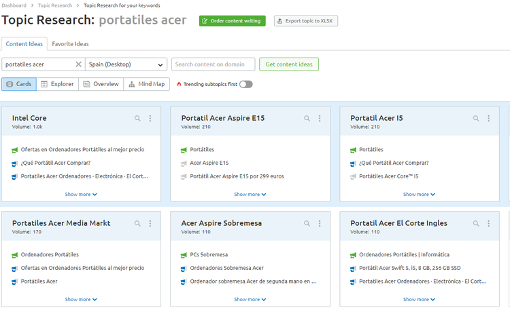This screenshot has height=314, width=510.
Task: Open three-dot menu on Portatiles Acer Media Markt card
Action: [150, 224]
